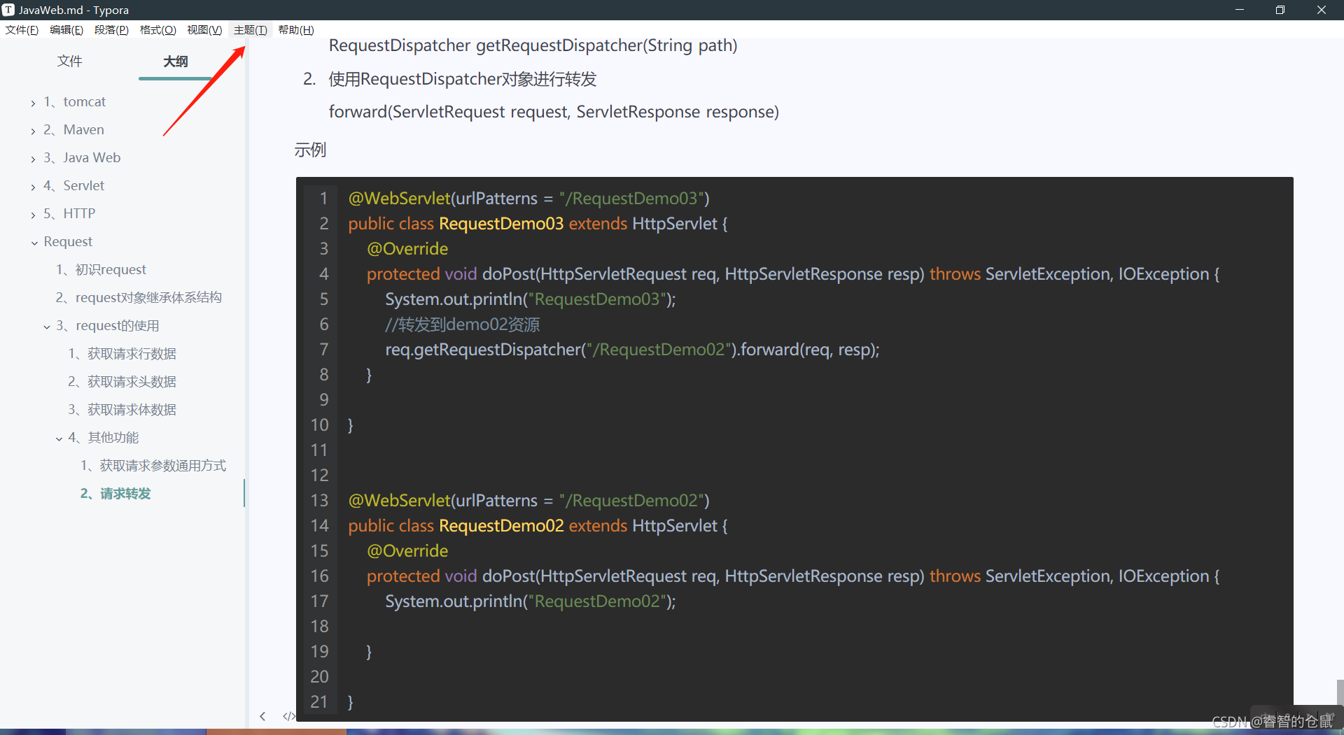Click the Typora app icon in title bar
Image resolution: width=1344 pixels, height=735 pixels.
click(x=8, y=10)
